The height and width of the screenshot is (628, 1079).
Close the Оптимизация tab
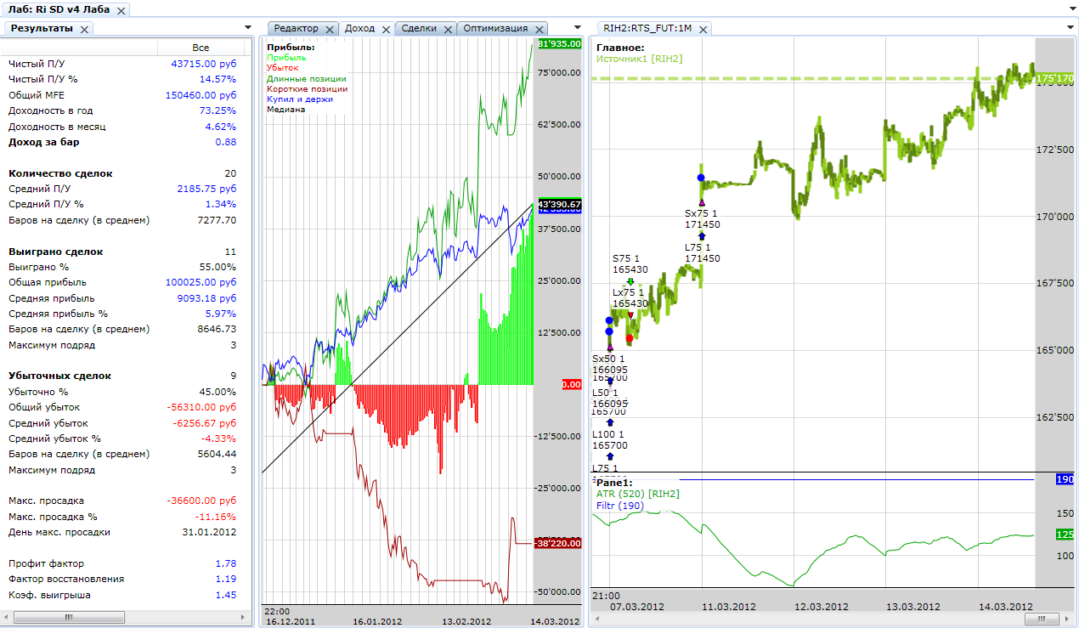[539, 29]
